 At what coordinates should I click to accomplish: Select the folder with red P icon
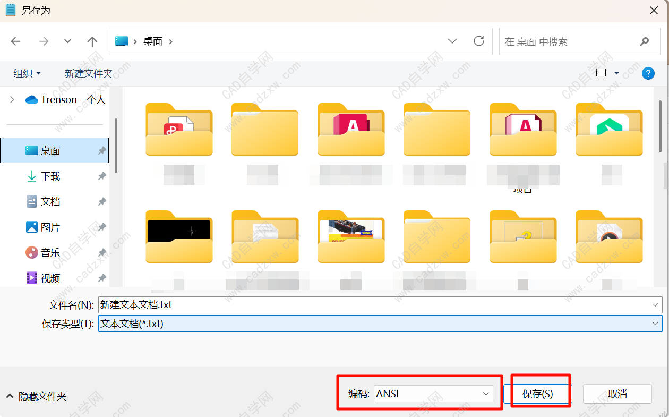point(179,129)
